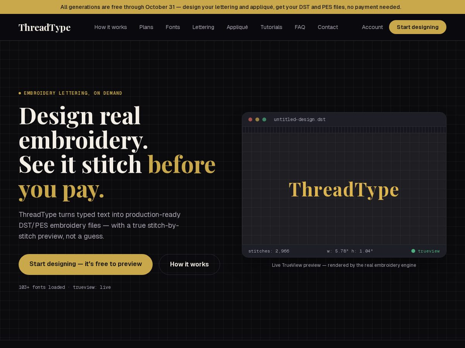The image size is (465, 348).
Task: Click the ruler strip atop the preview canvas
Action: (344, 130)
